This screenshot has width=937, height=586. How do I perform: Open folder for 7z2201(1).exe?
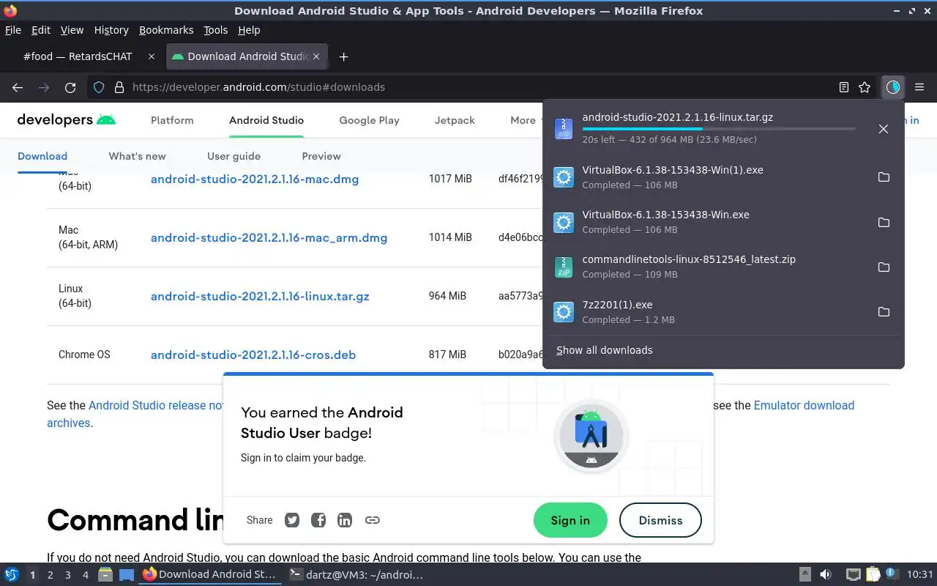pos(884,312)
